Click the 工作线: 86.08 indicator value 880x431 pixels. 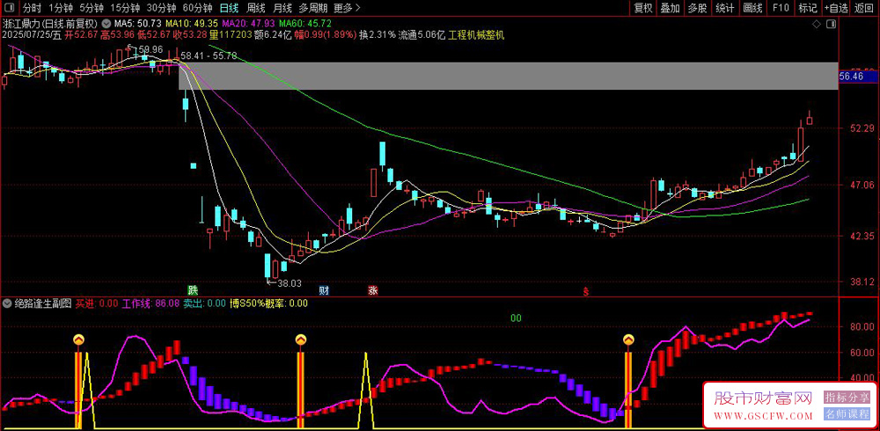coord(151,303)
